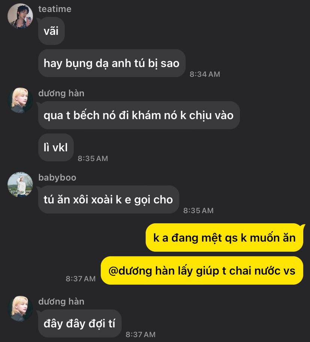Image resolution: width=310 pixels, height=342 pixels.
Task: Tap the 8:35 AM timestamp after babyboo's message
Action: 198,211
